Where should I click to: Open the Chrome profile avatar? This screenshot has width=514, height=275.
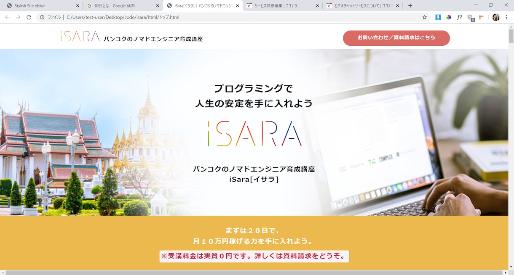pyautogui.click(x=496, y=17)
